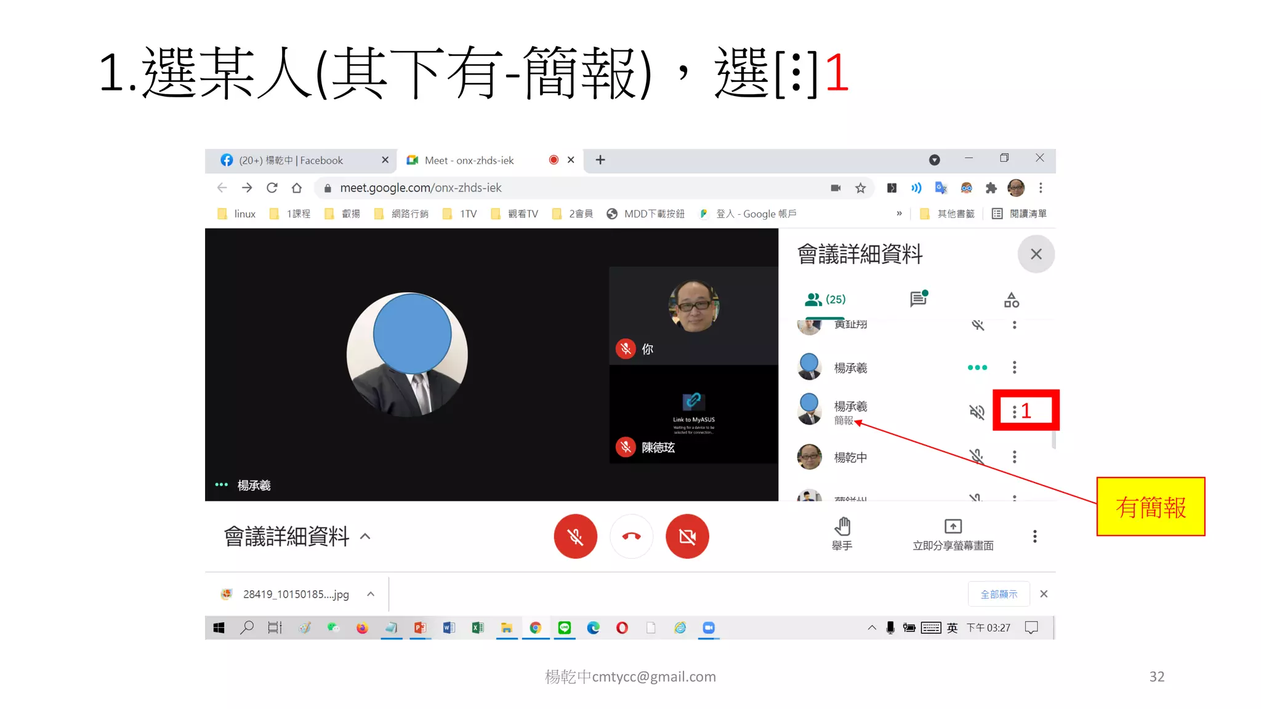Mute the 楊承義 簡報 presentation audio
Screen dimensions: 1261x709
(977, 411)
